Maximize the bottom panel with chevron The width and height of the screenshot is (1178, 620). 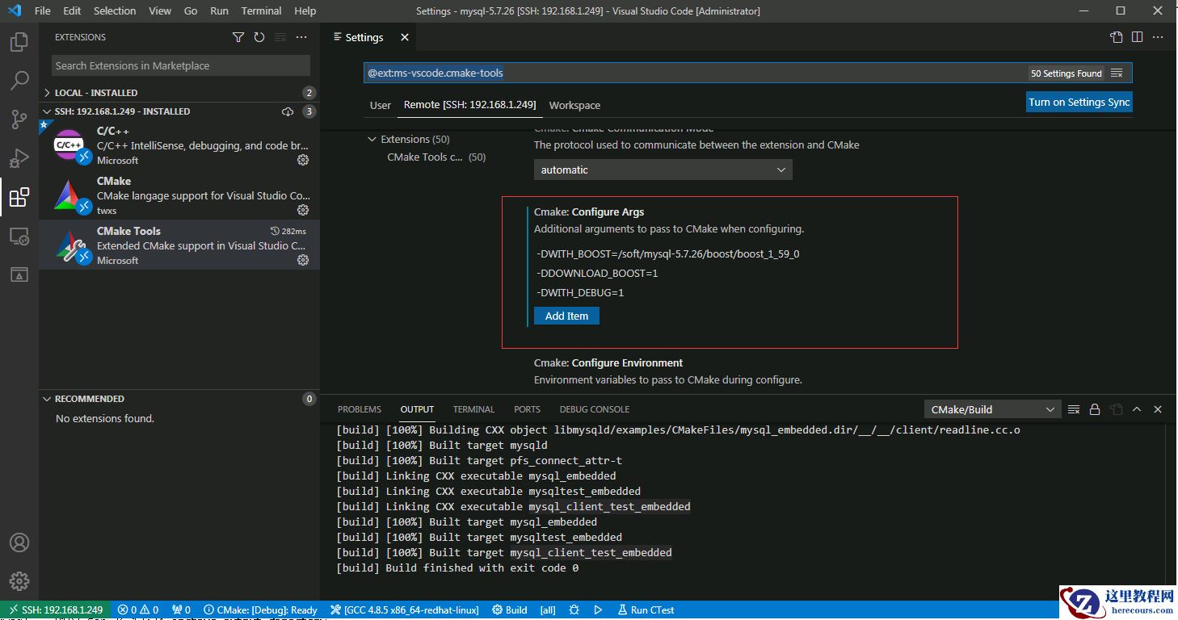point(1137,409)
